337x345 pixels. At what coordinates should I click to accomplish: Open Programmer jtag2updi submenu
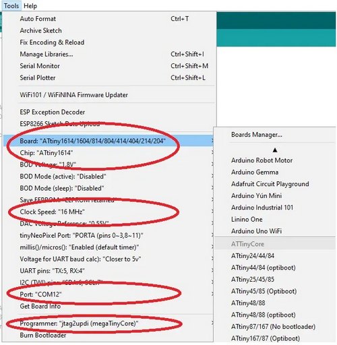pyautogui.click(x=109, y=323)
